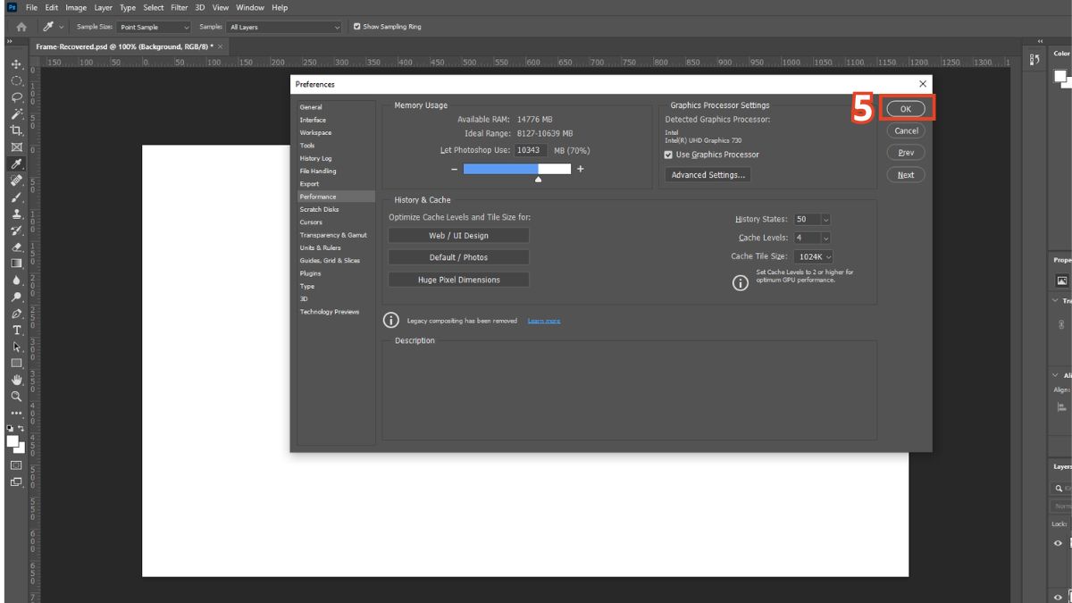Viewport: 1072px width, 603px height.
Task: Toggle Use Graphics Processor checkbox
Action: click(x=669, y=155)
